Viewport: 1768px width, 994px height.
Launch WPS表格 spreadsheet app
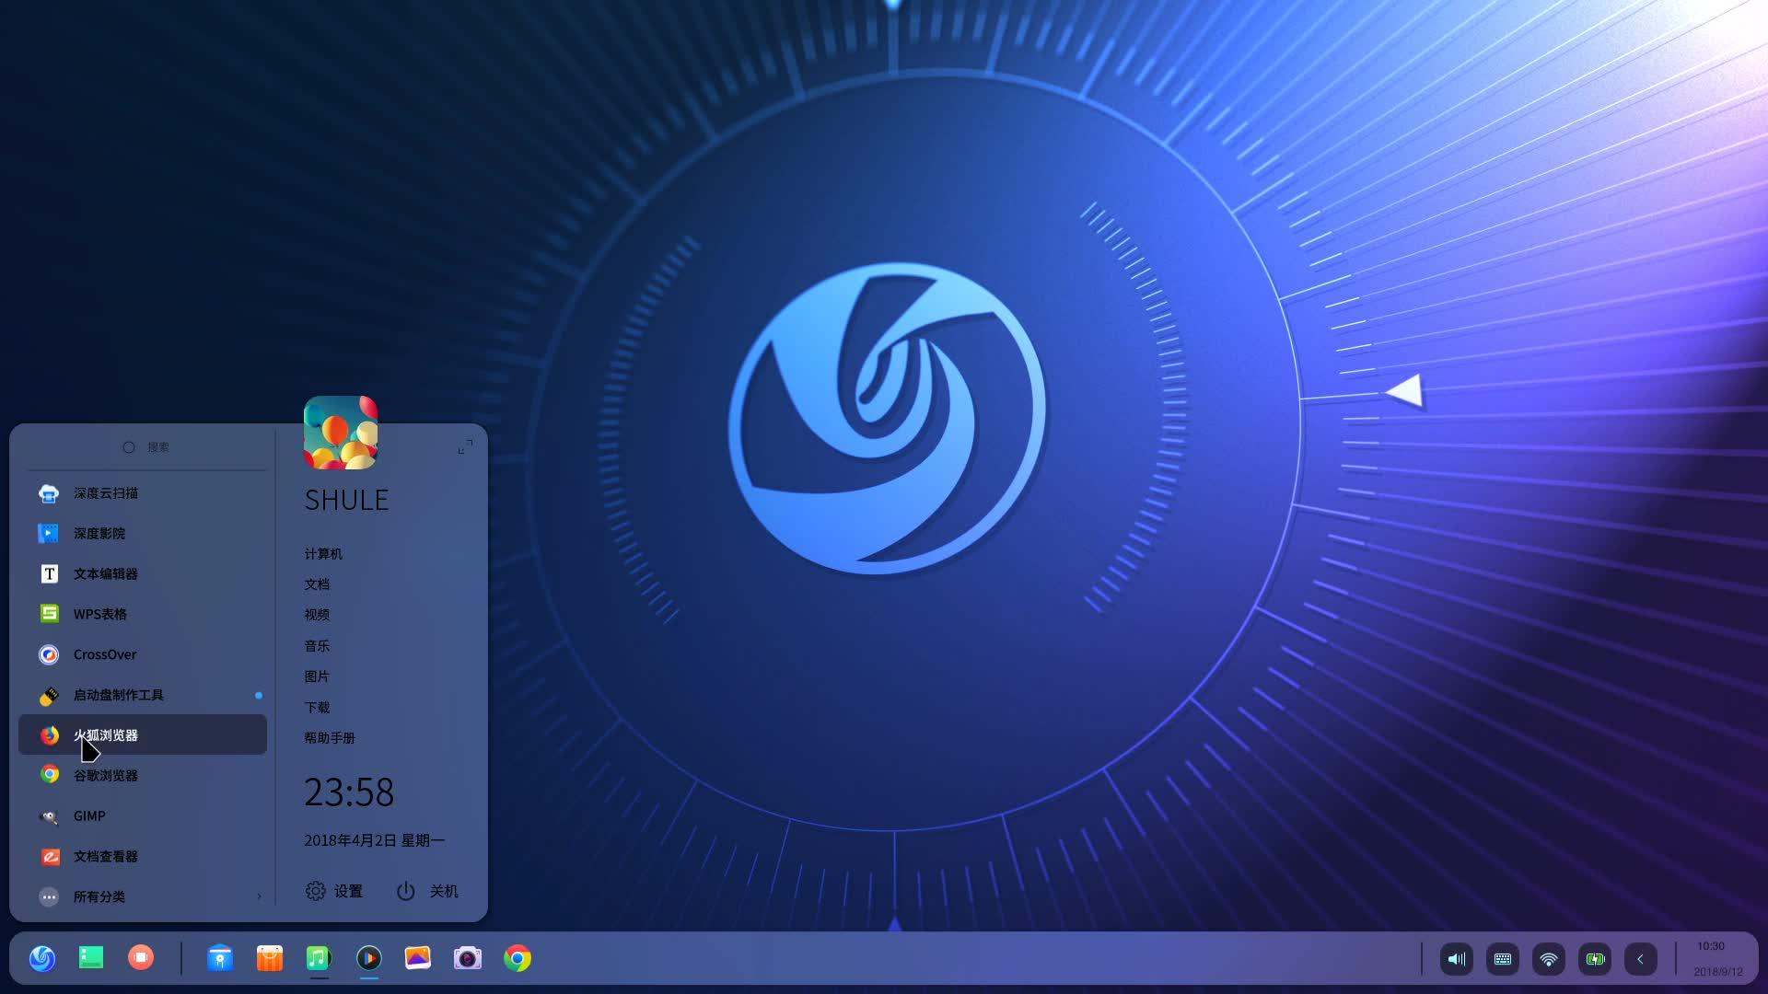pyautogui.click(x=143, y=614)
